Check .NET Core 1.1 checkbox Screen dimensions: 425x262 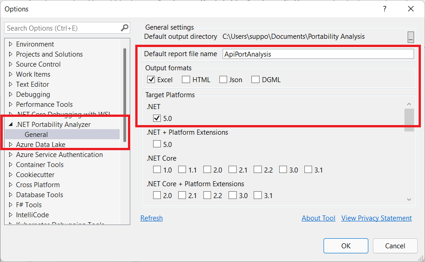click(x=182, y=170)
